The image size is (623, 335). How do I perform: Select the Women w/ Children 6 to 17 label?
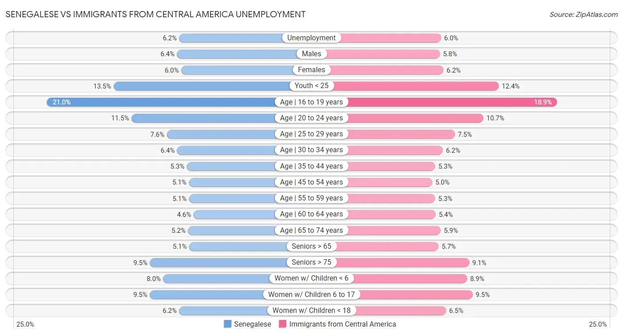(311, 294)
